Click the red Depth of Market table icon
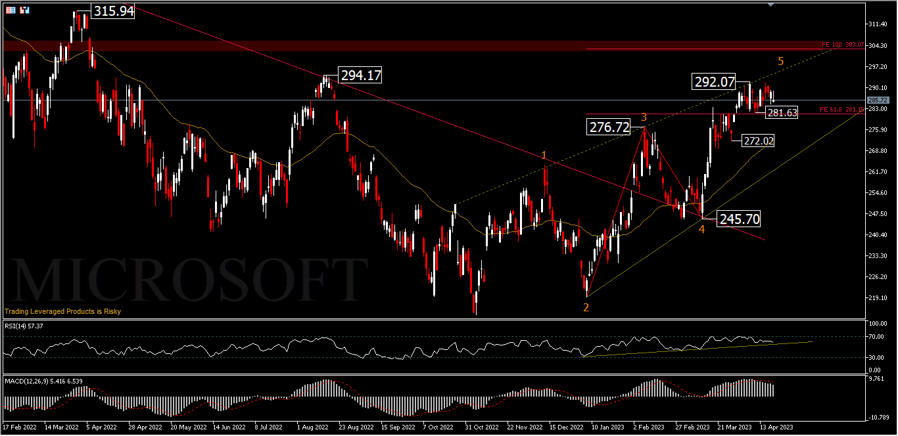898x436 pixels. click(x=11, y=11)
